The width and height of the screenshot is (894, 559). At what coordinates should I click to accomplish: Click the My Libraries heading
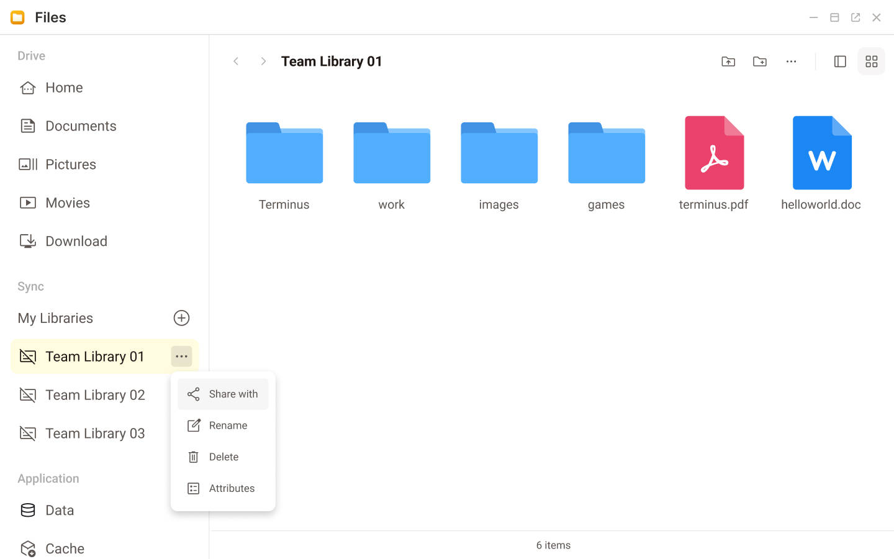click(55, 318)
